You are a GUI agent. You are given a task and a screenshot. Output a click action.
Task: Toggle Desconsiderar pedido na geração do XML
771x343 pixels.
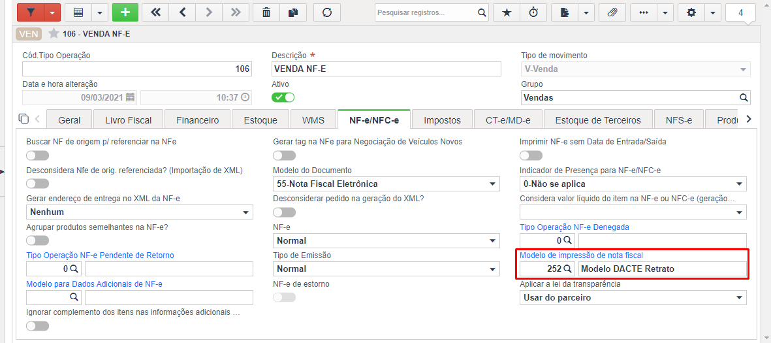[x=284, y=212]
